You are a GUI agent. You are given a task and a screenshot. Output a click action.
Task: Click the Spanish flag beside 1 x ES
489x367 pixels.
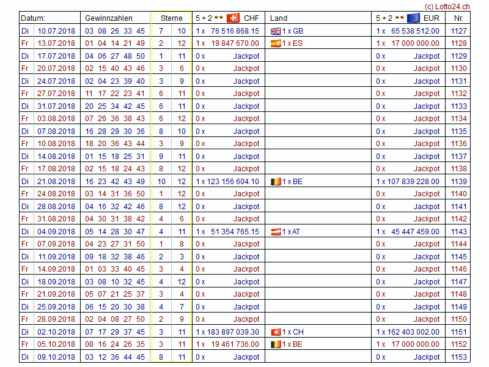coord(276,43)
